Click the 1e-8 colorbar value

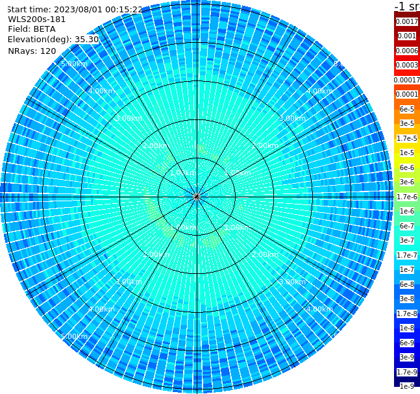[x=407, y=328]
